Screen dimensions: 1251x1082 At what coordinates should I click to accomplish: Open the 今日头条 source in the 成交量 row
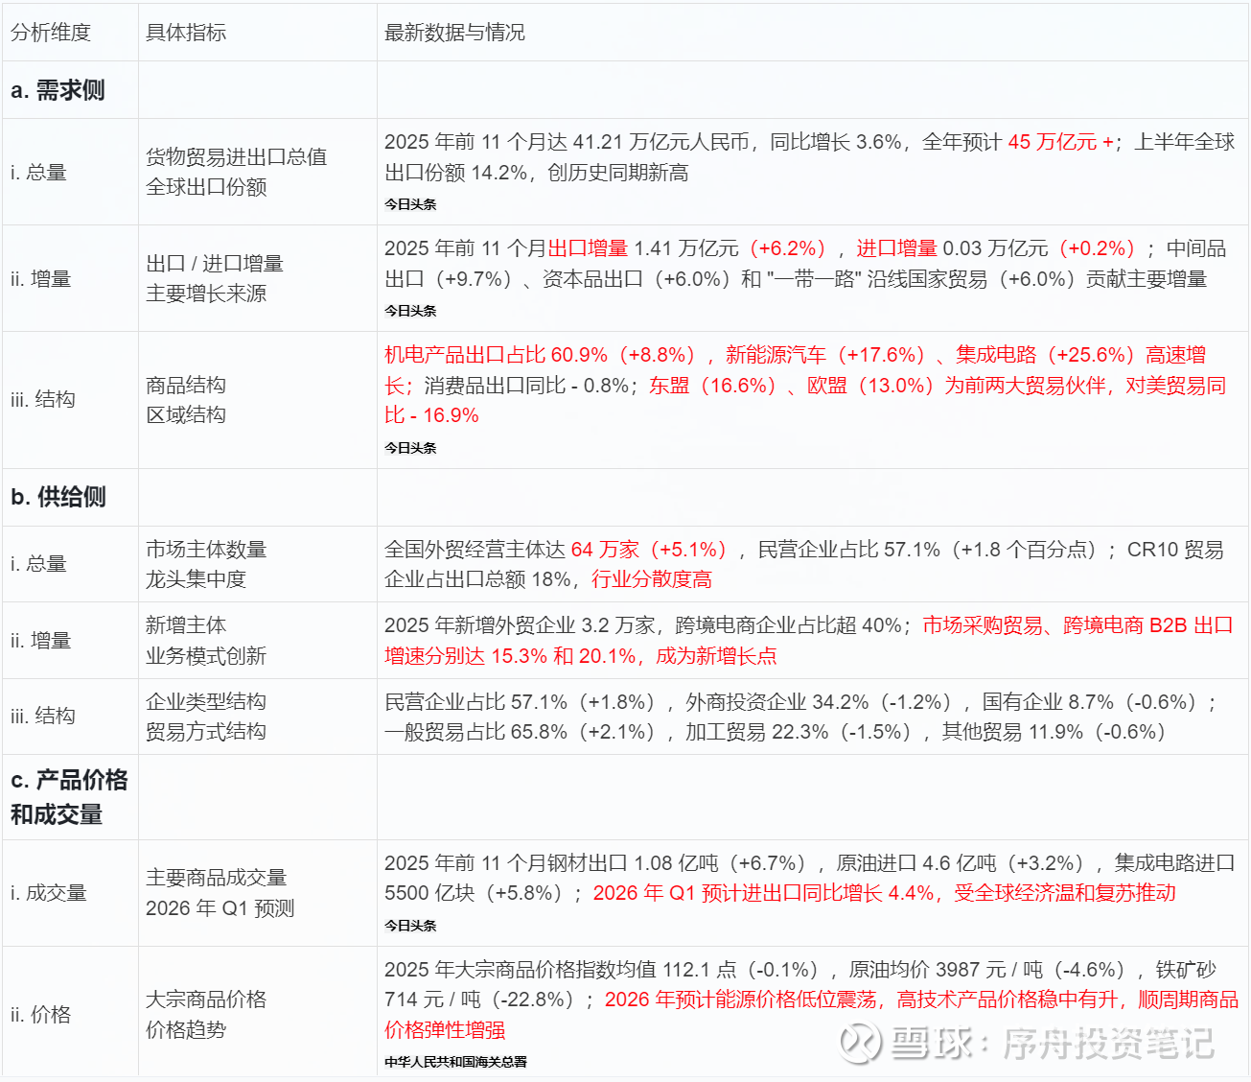pos(410,926)
